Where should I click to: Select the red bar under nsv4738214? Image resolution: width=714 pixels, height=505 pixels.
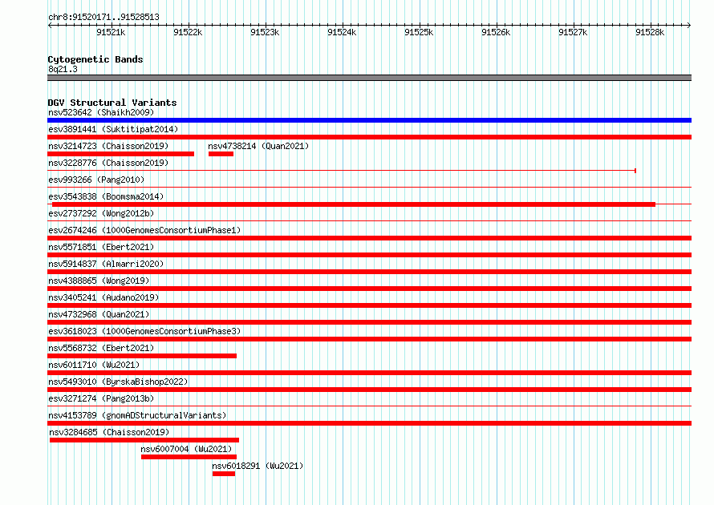(x=221, y=154)
